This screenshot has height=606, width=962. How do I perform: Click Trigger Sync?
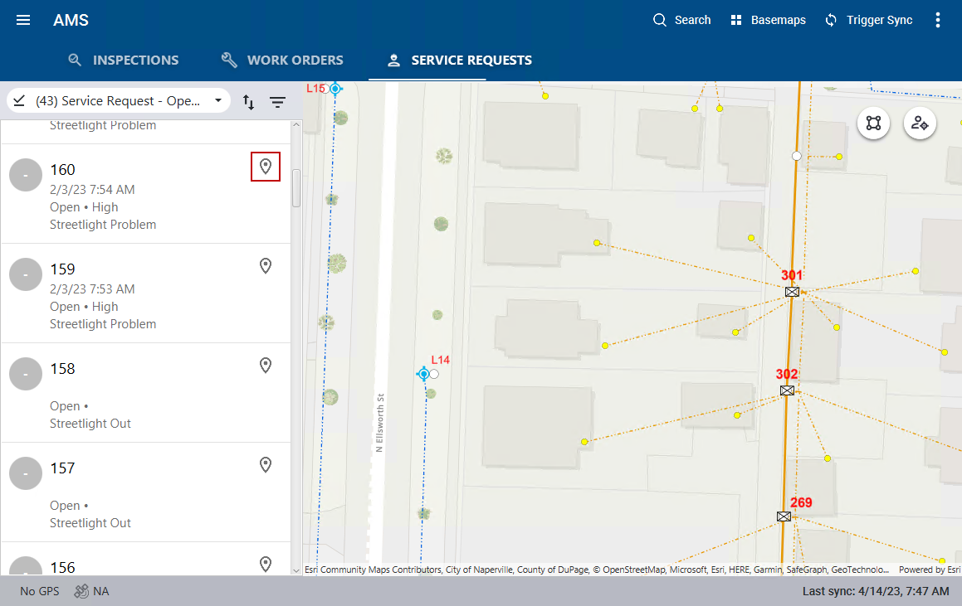[x=868, y=20]
